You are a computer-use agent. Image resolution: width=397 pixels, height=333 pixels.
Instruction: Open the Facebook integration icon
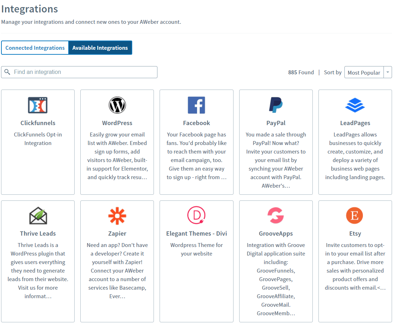click(x=197, y=105)
